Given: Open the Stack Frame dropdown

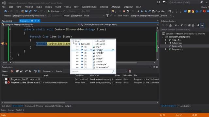Looking at the screenshot, I should click(x=170, y=16).
